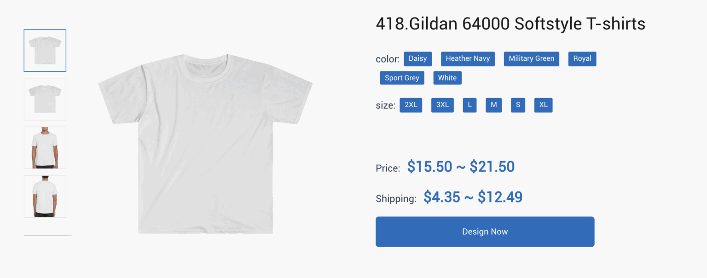Select the flat back view shirt thumbnail
Screen dimensions: 707x278
tap(45, 99)
